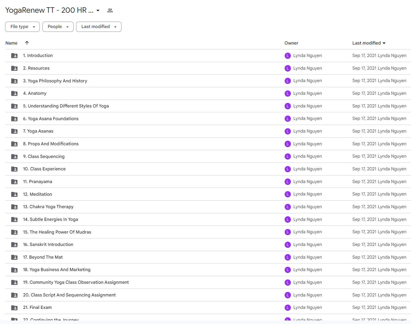Select 19. Community Yoga Class Observation Assignment name
This screenshot has width=411, height=324.
(x=76, y=282)
